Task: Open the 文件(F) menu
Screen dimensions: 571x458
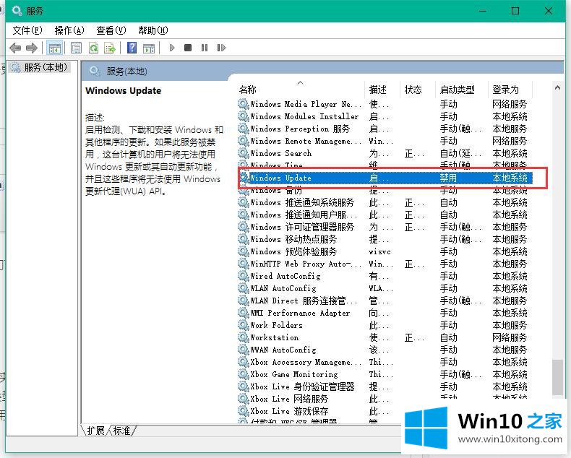Action: point(27,30)
